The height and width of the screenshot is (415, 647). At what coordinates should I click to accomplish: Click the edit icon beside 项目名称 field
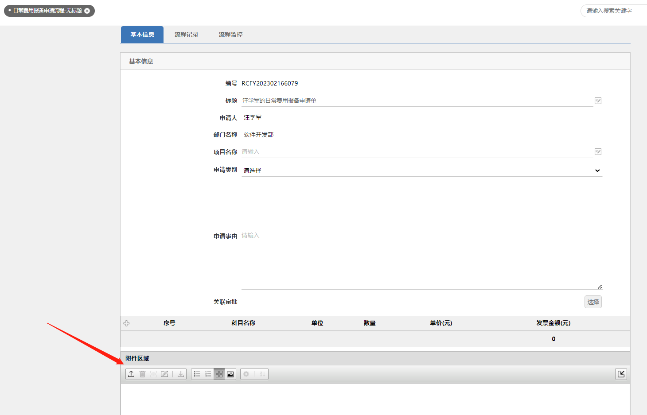tap(598, 152)
